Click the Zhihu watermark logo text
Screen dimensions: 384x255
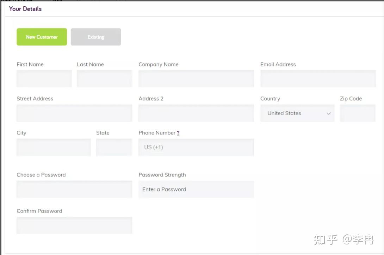pos(343,240)
